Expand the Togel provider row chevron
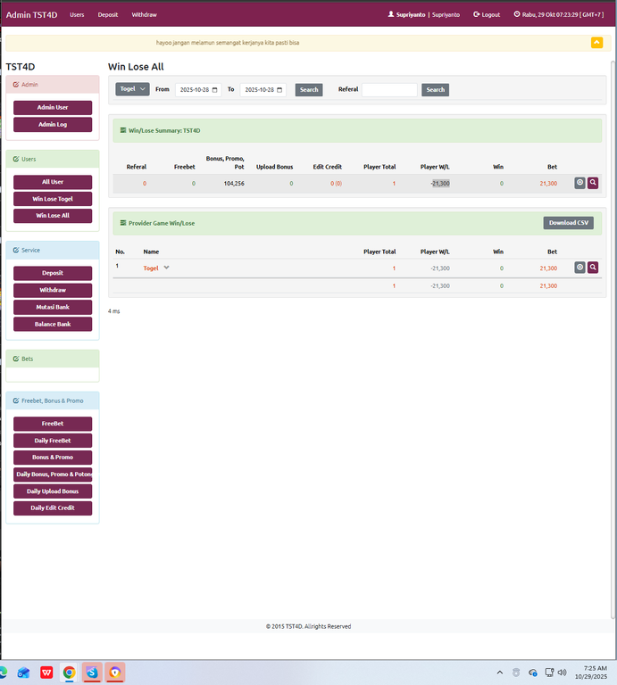Viewport: 617px width, 685px height. tap(167, 268)
